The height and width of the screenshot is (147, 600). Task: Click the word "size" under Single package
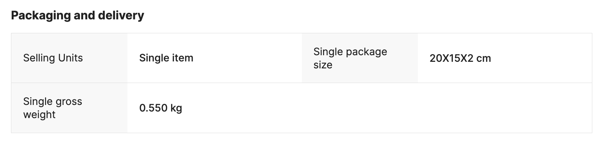[323, 65]
